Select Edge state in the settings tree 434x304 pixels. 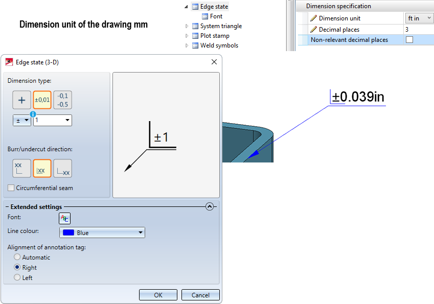pos(214,7)
